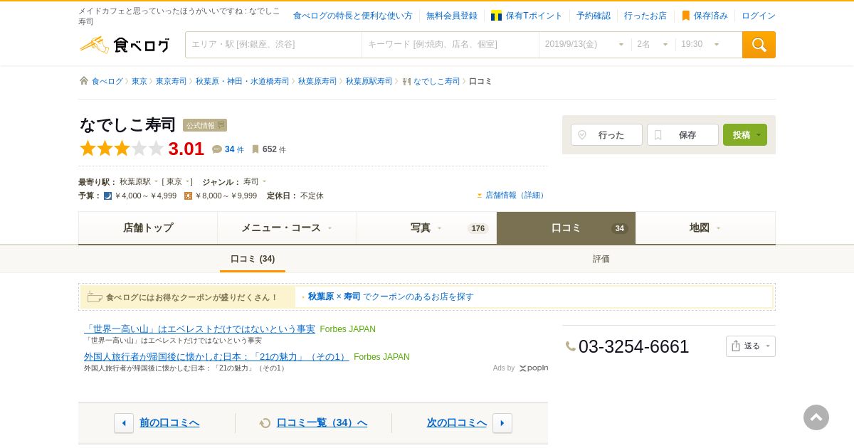Screen dimensions: 854x448
Task: Click the 行ったお店 header link
Action: (645, 16)
